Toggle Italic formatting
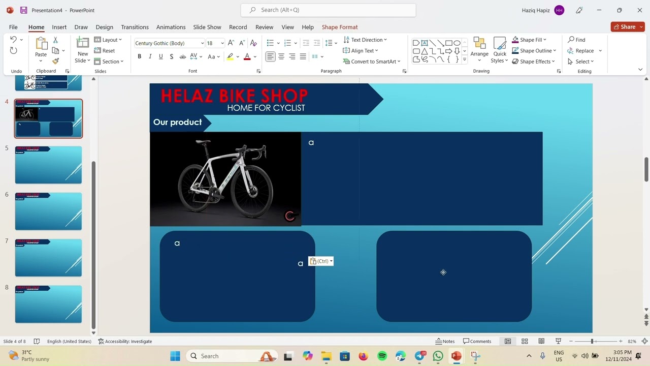The height and width of the screenshot is (366, 650). tap(150, 56)
